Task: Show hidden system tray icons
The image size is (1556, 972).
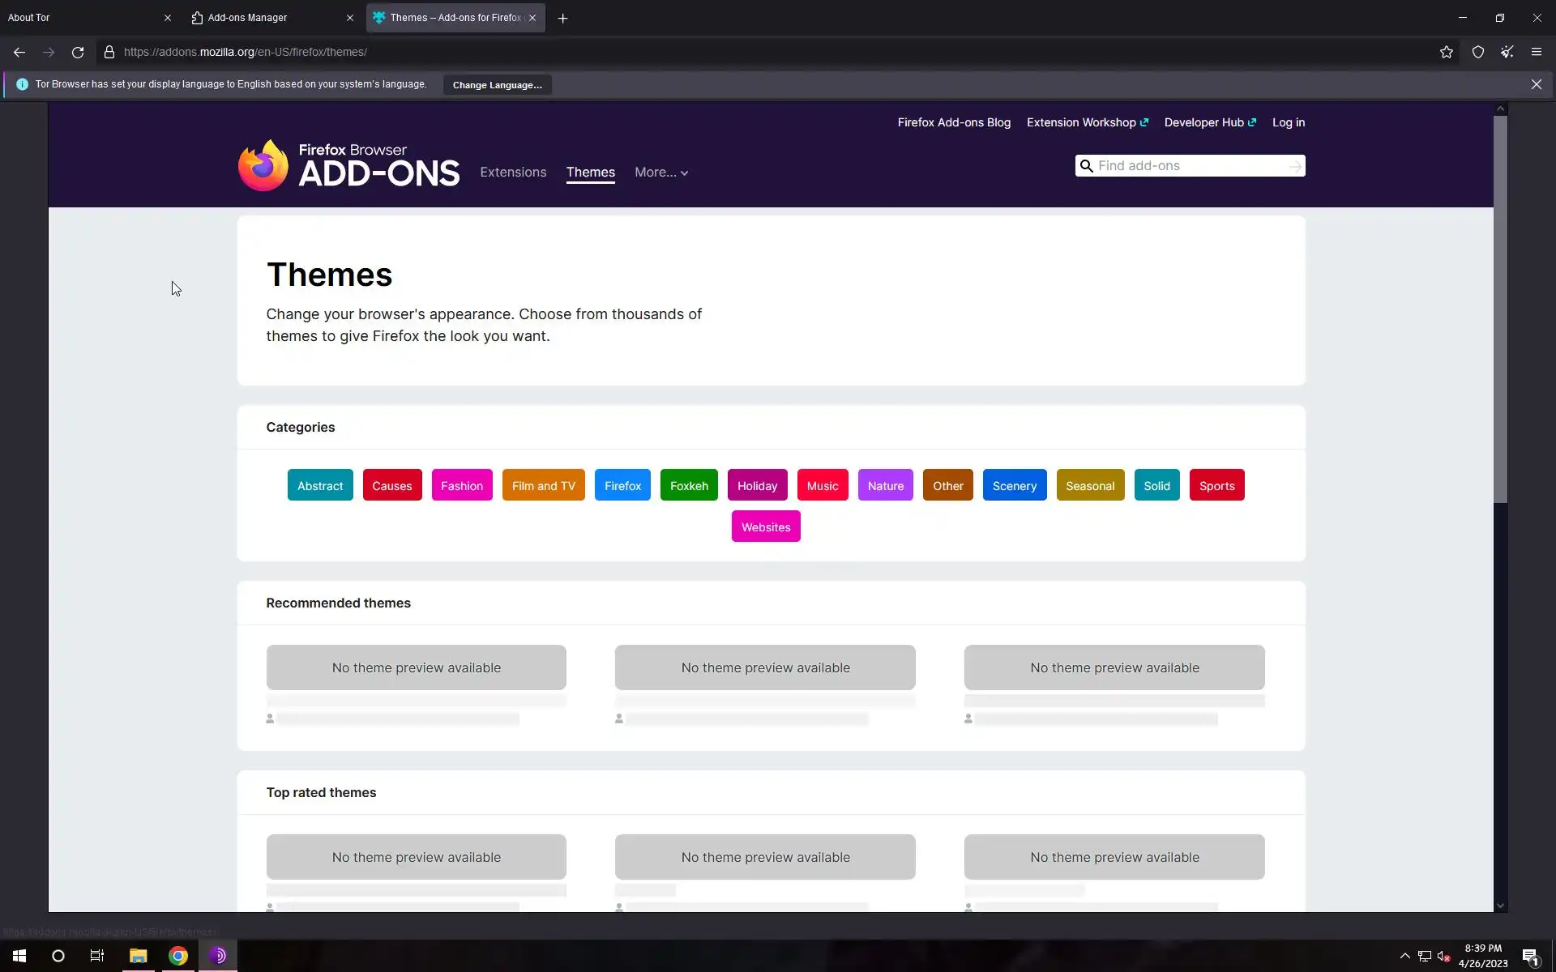Action: (1404, 956)
